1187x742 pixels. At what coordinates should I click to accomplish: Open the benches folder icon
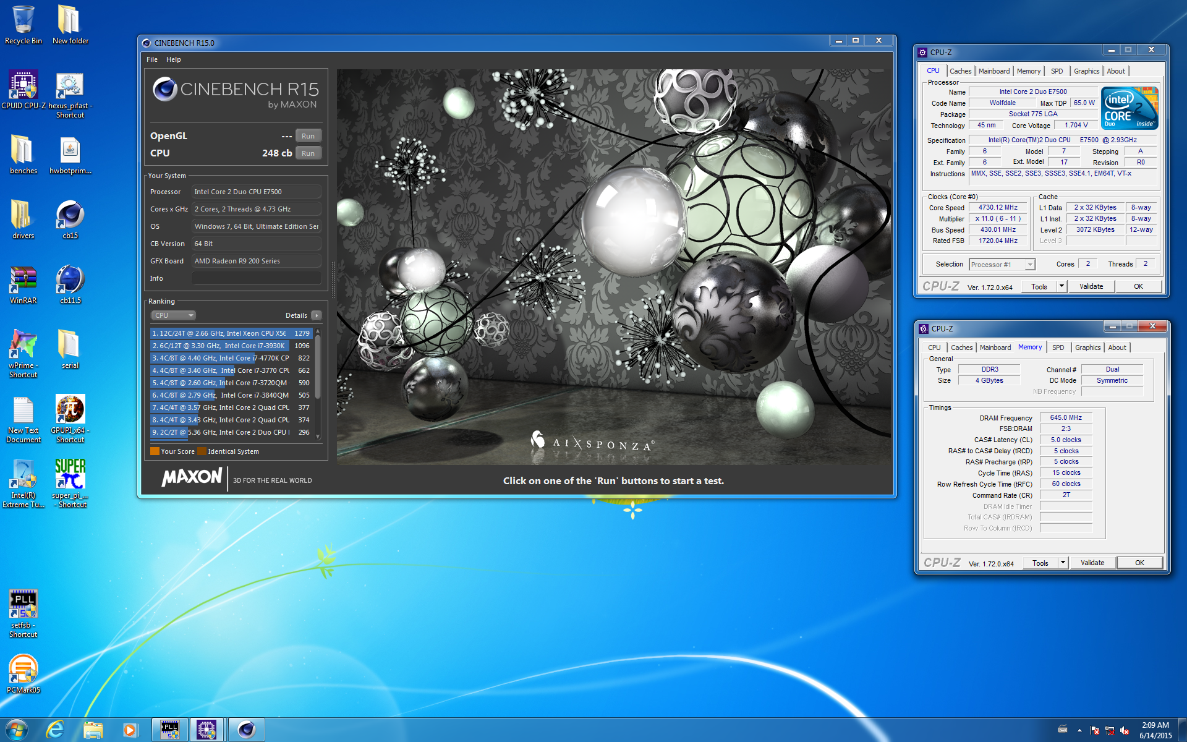(23, 155)
